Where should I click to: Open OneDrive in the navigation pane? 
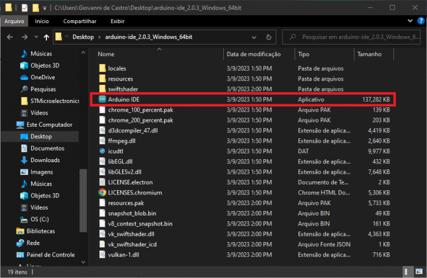pyautogui.click(x=43, y=77)
